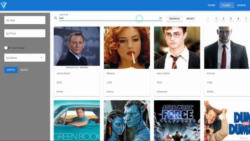Focus the by Year input field
This screenshot has height=141, width=250.
tap(25, 20)
